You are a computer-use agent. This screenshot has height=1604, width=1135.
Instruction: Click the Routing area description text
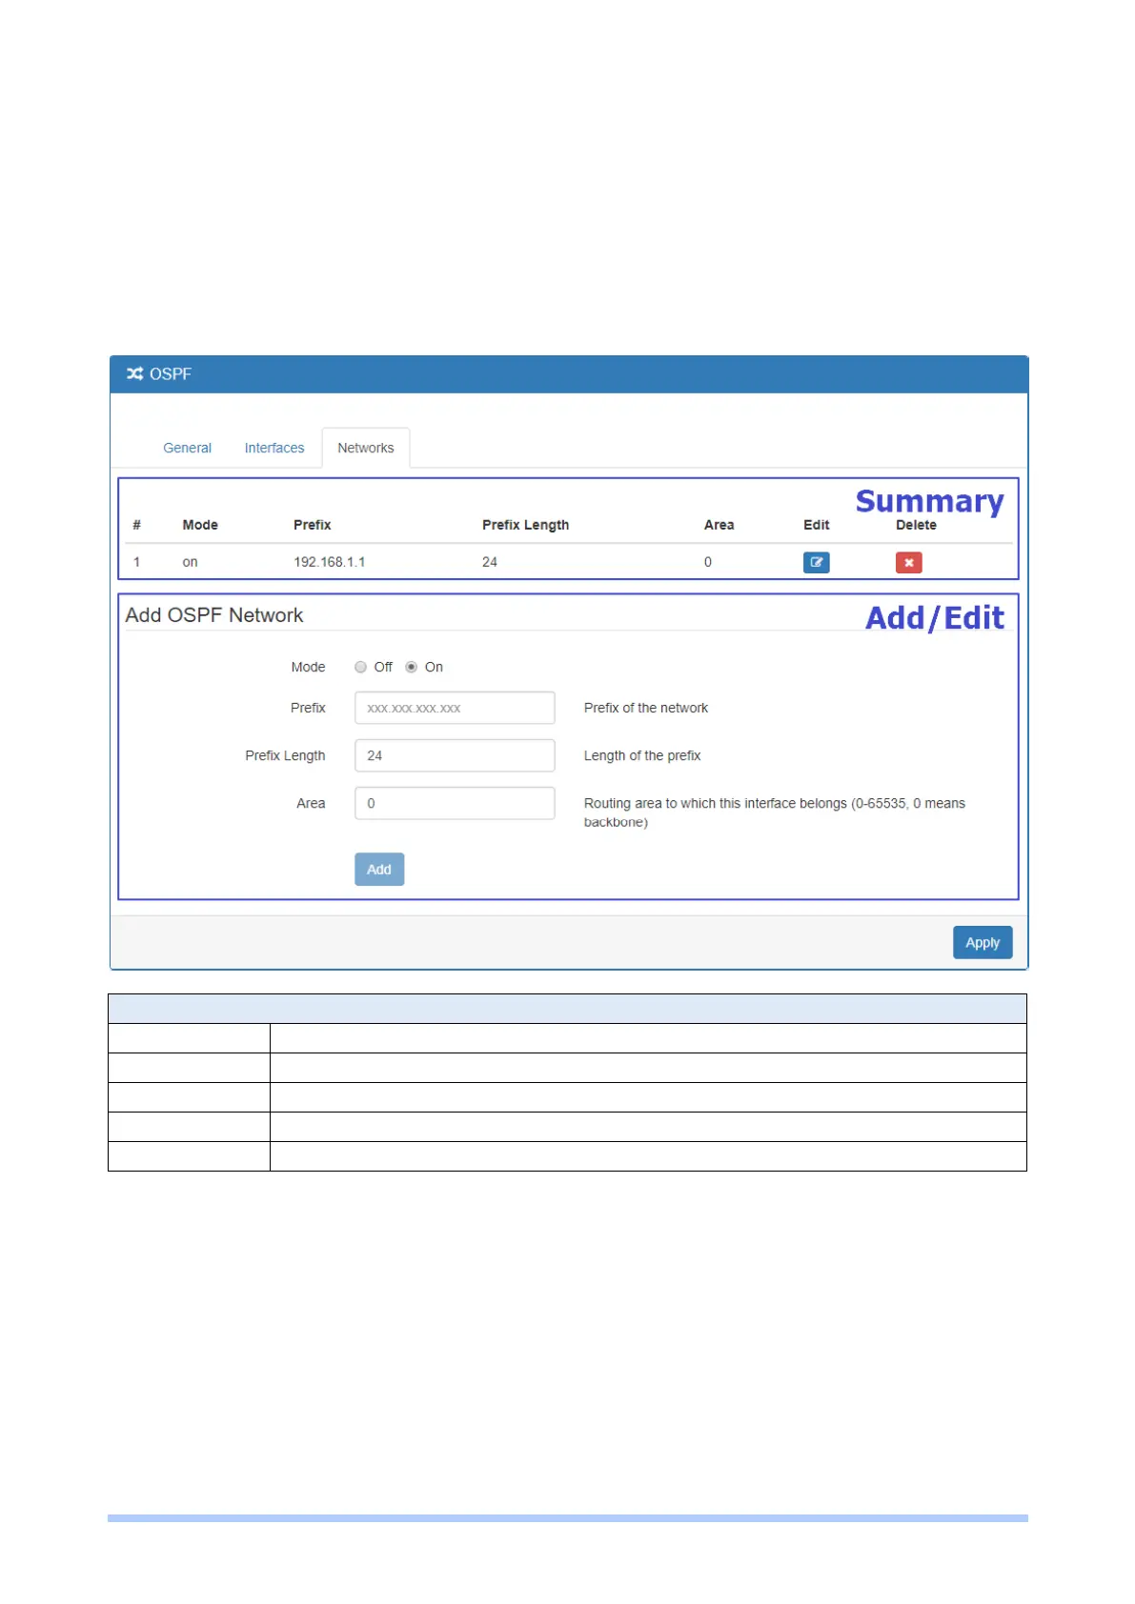pos(775,812)
